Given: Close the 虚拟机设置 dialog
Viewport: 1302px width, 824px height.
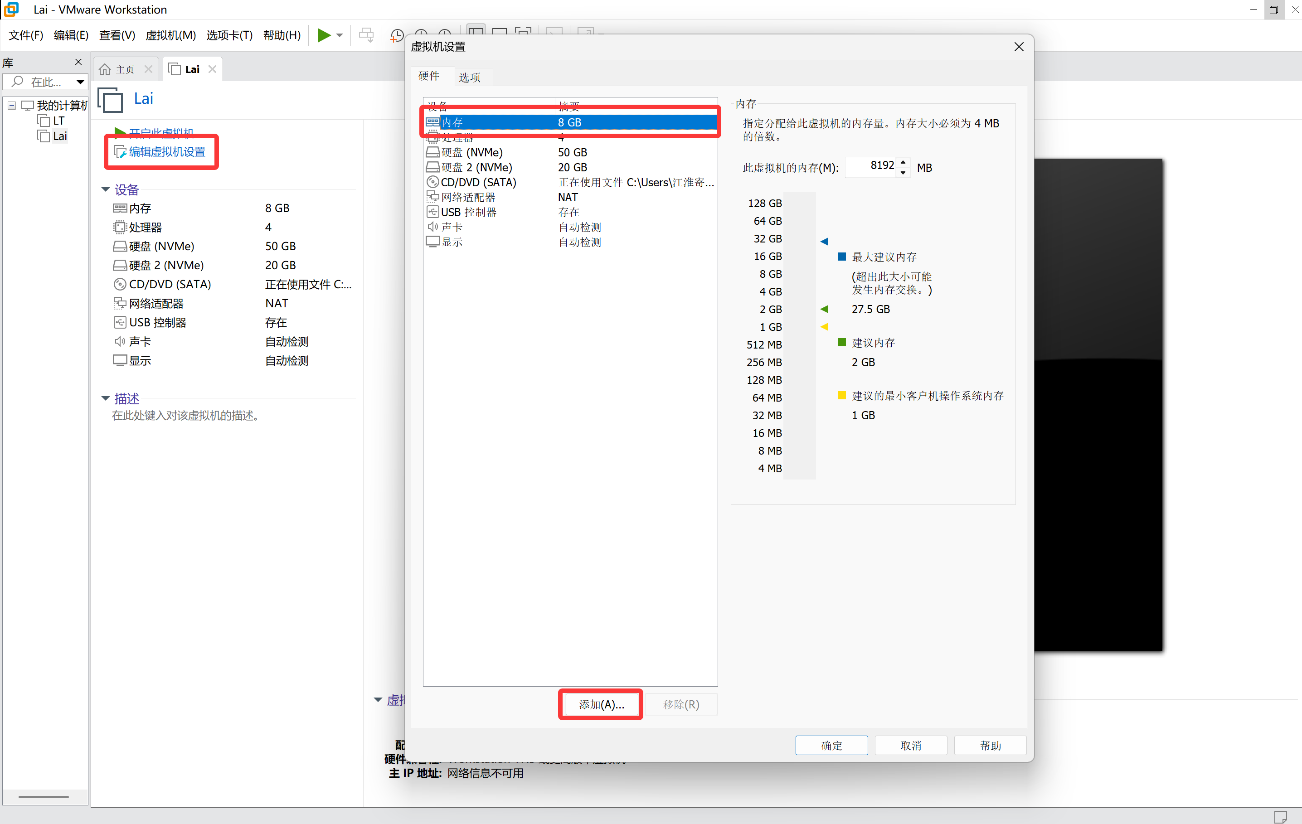Looking at the screenshot, I should point(1019,47).
